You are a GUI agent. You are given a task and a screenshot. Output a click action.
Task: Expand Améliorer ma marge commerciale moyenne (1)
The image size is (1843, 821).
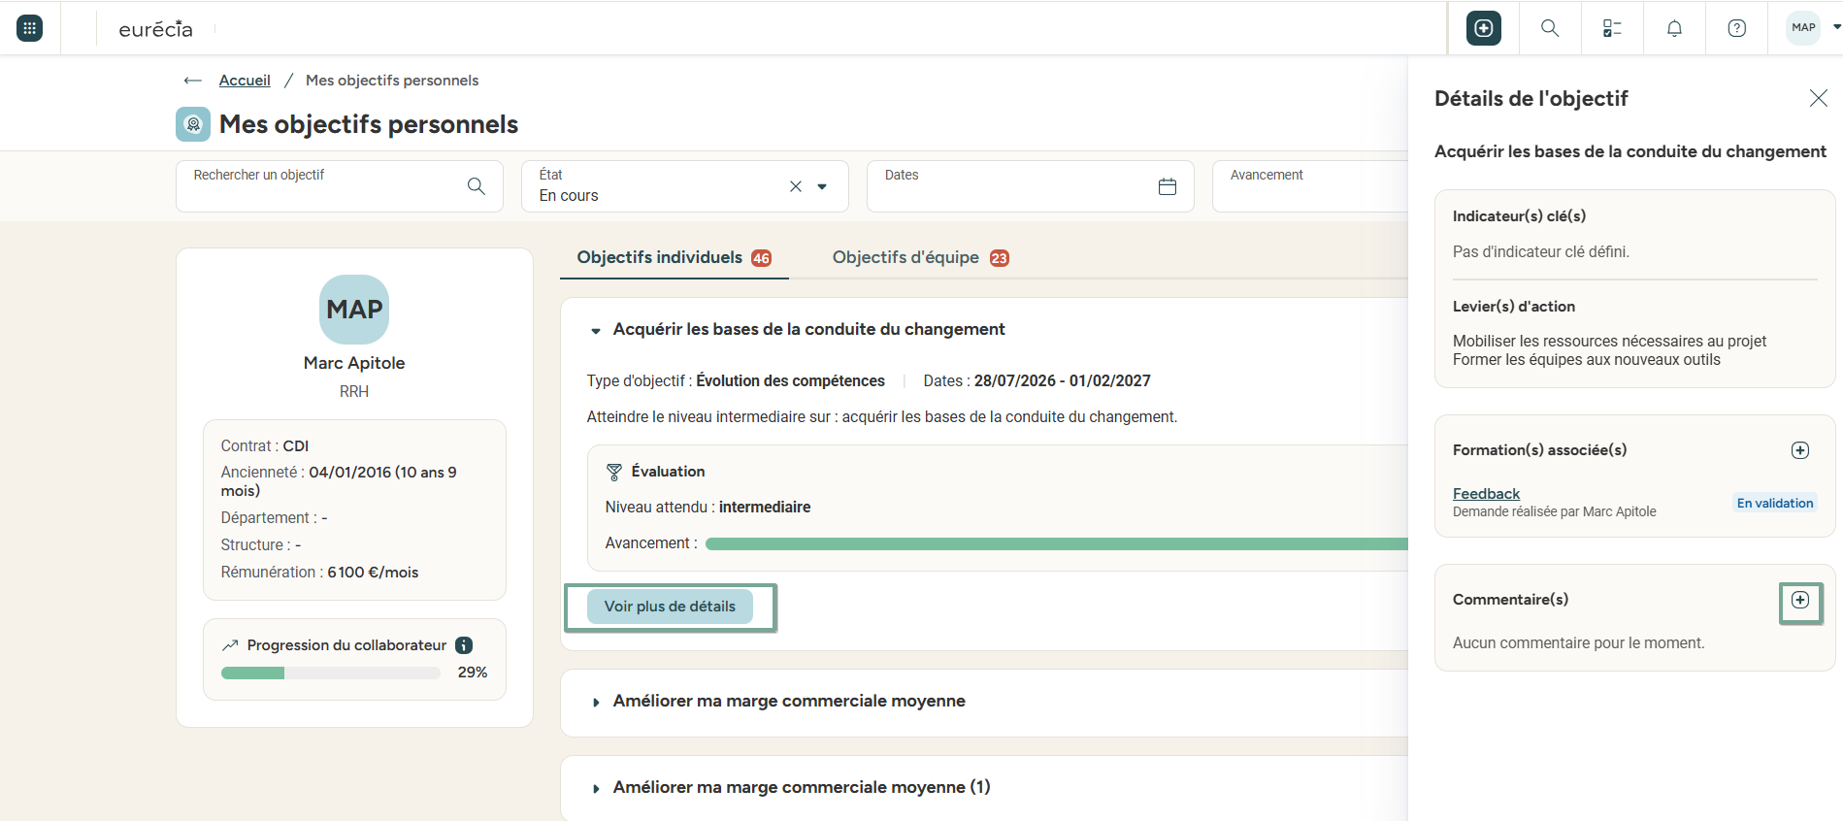596,788
